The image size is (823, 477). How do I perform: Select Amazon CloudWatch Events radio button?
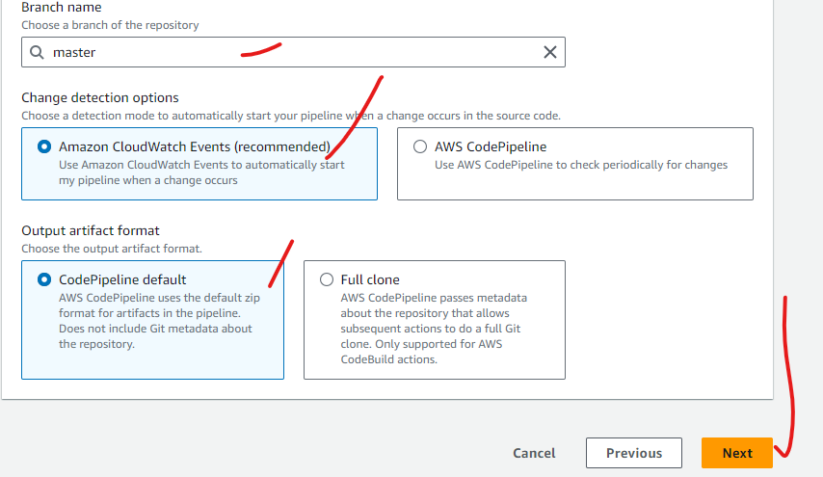pyautogui.click(x=44, y=146)
